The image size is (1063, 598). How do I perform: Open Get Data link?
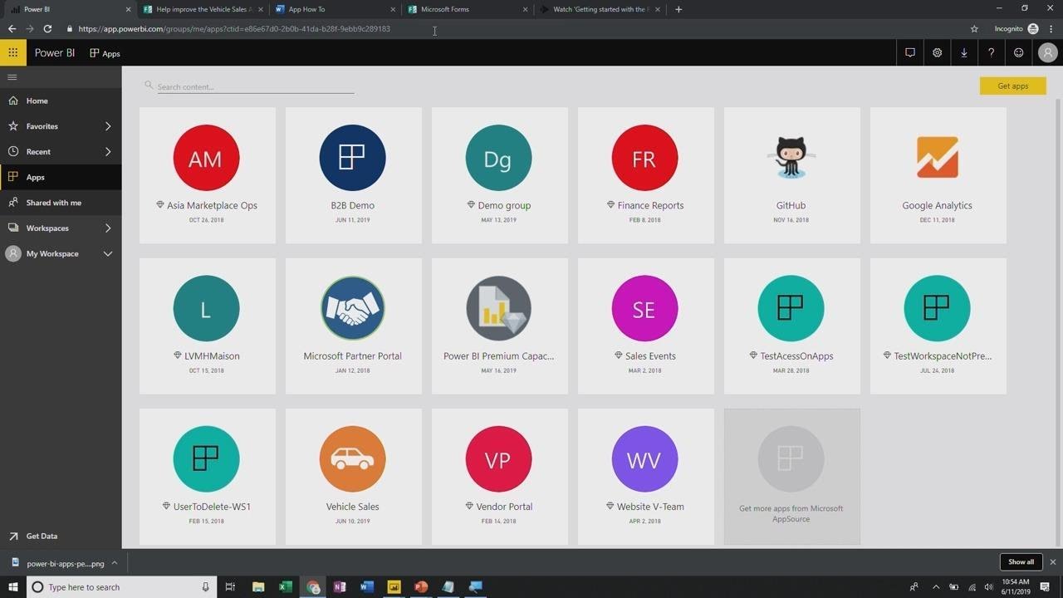(42, 537)
